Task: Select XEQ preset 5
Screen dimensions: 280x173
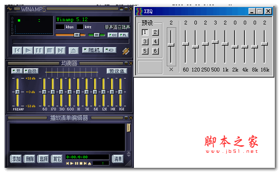Action: click(x=145, y=51)
